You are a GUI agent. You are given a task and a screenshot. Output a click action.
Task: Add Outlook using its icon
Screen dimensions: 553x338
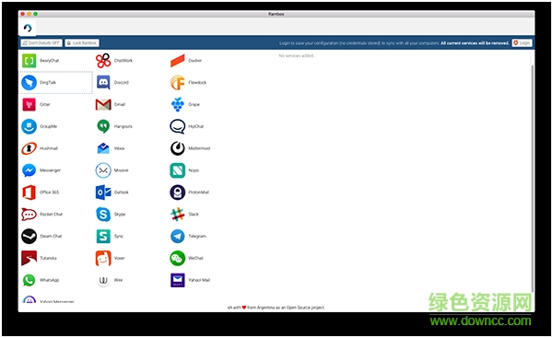coord(103,192)
